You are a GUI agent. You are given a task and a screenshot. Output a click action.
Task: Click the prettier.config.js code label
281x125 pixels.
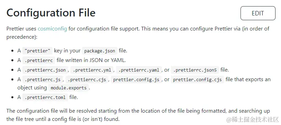136,79
